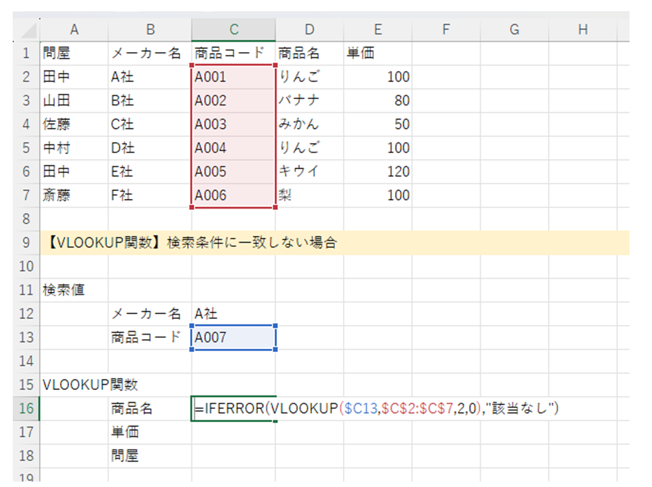
Task: Select cell with A社 in row 2
Action: [150, 77]
